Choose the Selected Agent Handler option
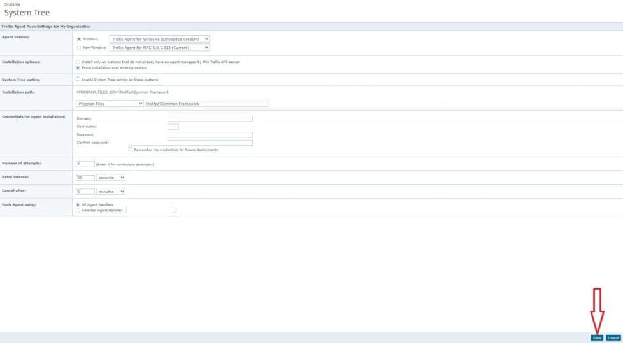This screenshot has width=623, height=343. (x=78, y=209)
